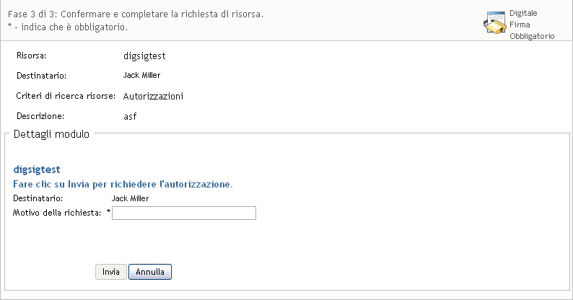Click the Digitale Firma Obbligatorio label

click(532, 25)
